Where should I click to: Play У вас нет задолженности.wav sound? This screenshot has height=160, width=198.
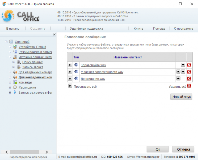(70, 72)
